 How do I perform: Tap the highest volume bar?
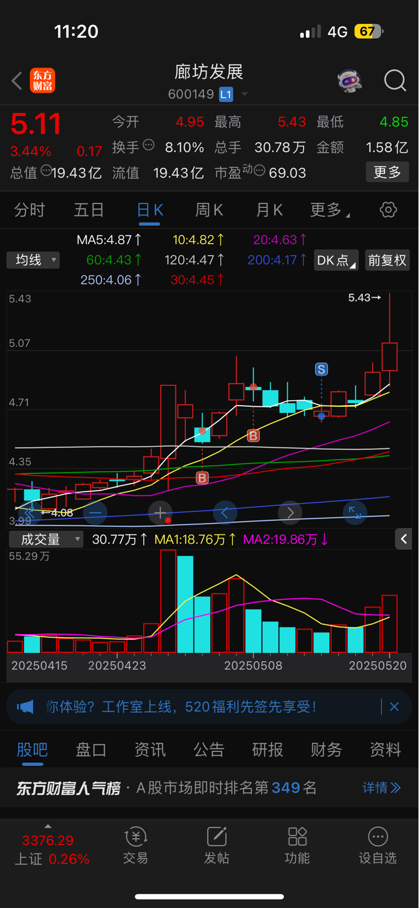coord(168,602)
